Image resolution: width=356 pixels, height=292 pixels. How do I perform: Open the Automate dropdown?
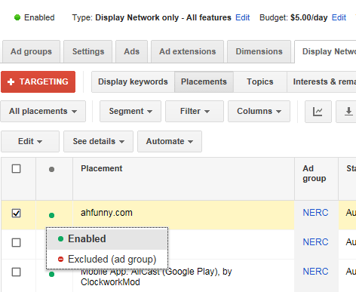(170, 141)
